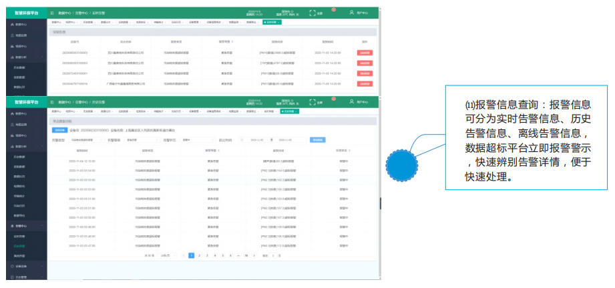Click next page arrow in pagination
This screenshot has height=288, width=615.
(x=254, y=255)
